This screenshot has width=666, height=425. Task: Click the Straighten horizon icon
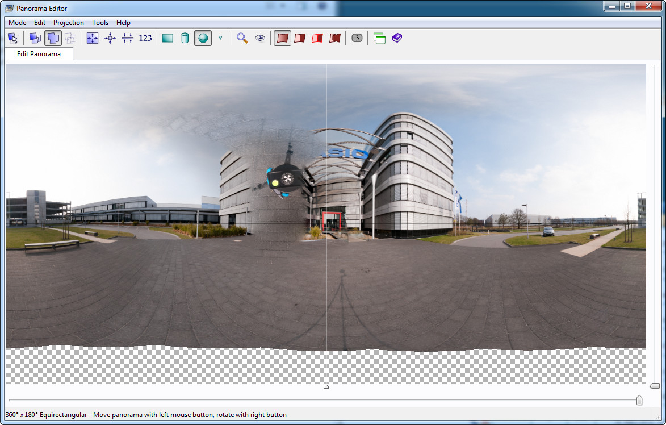pos(128,38)
